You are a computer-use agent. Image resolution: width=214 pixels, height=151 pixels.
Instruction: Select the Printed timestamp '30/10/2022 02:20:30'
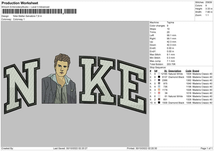tap(146, 148)
